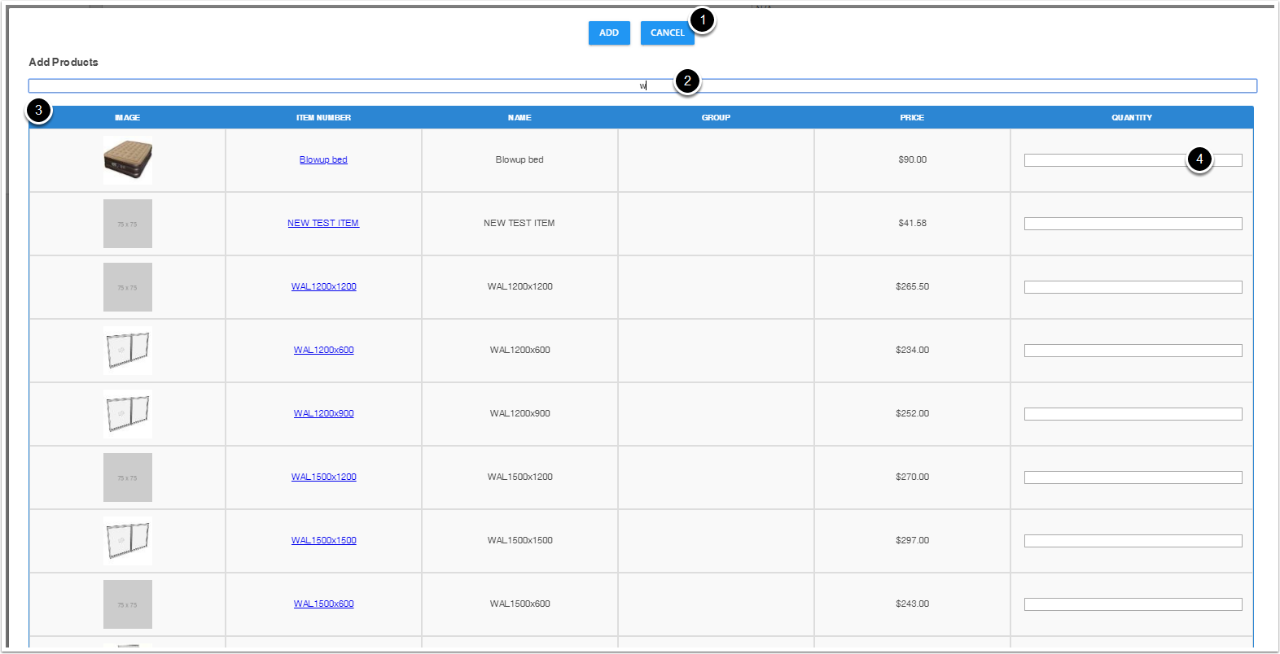Click the ADD button
The width and height of the screenshot is (1280, 654).
coord(609,33)
